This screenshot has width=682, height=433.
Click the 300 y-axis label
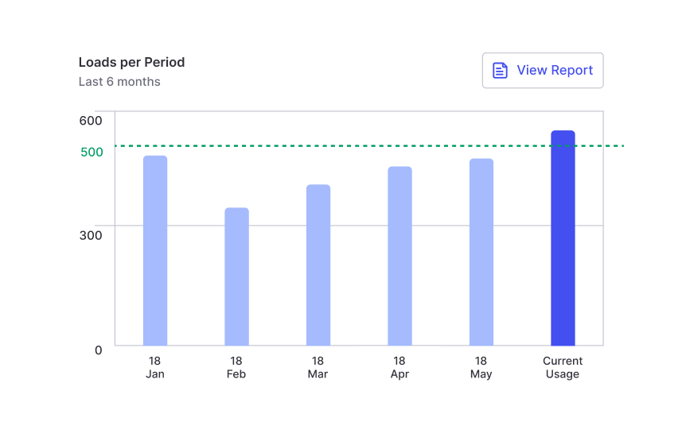tap(91, 235)
